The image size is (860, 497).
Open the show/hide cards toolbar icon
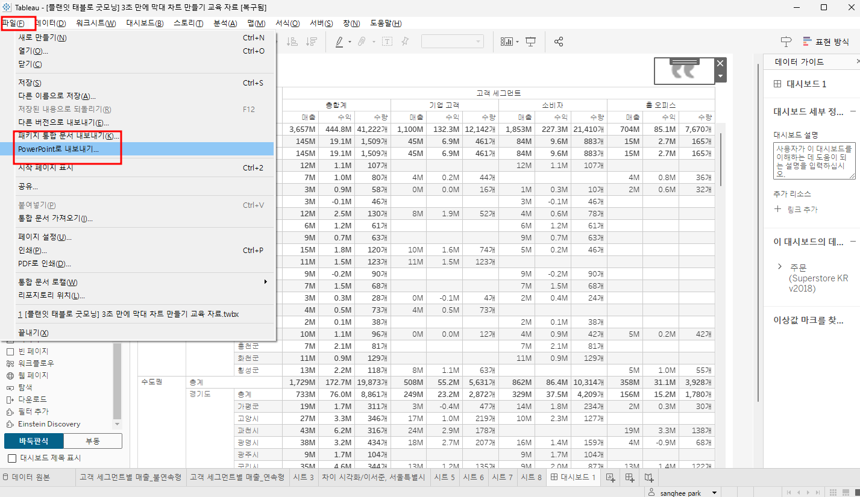507,42
